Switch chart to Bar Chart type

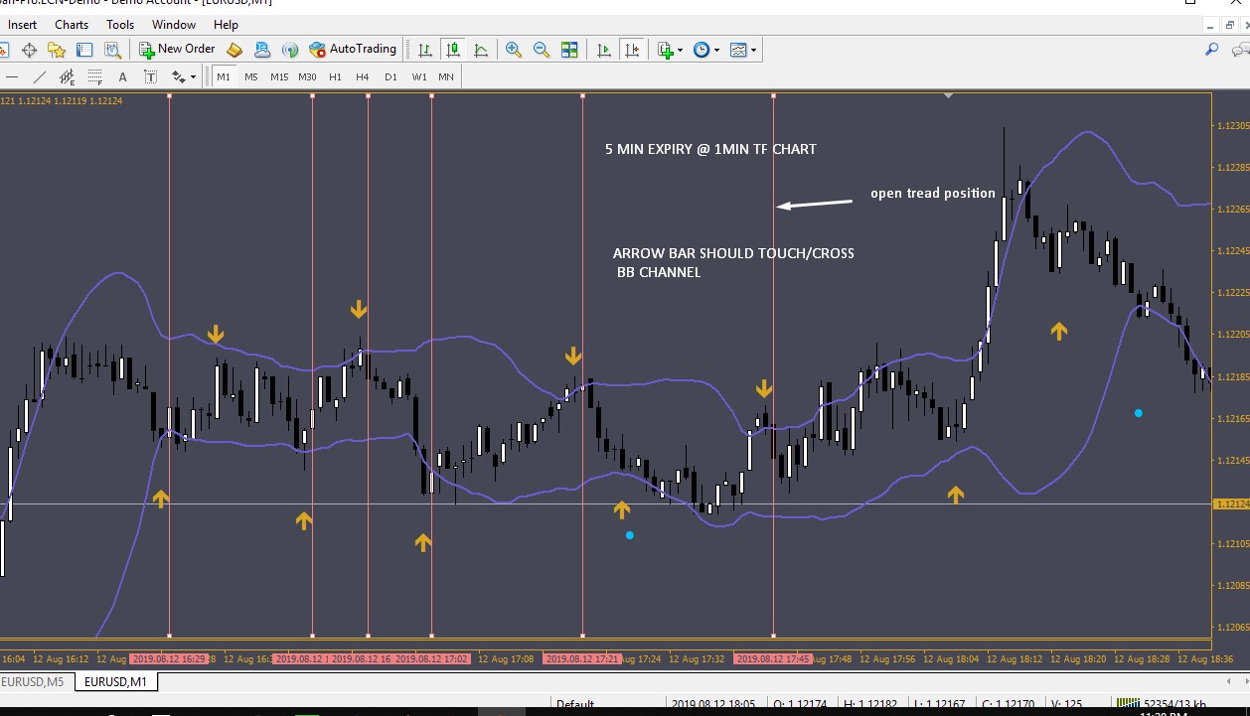(x=425, y=50)
